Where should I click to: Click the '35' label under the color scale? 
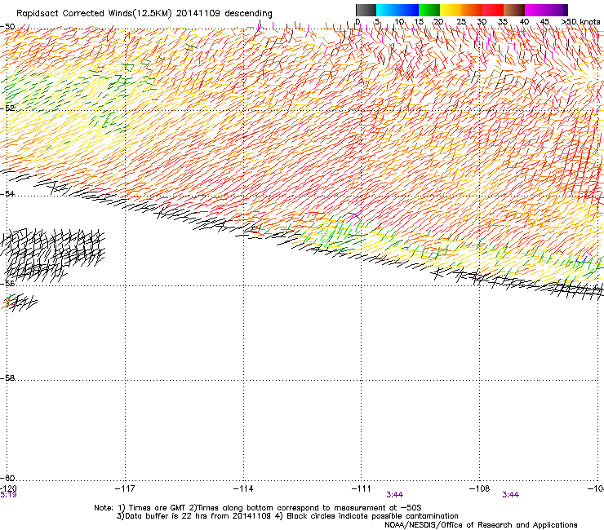point(503,21)
